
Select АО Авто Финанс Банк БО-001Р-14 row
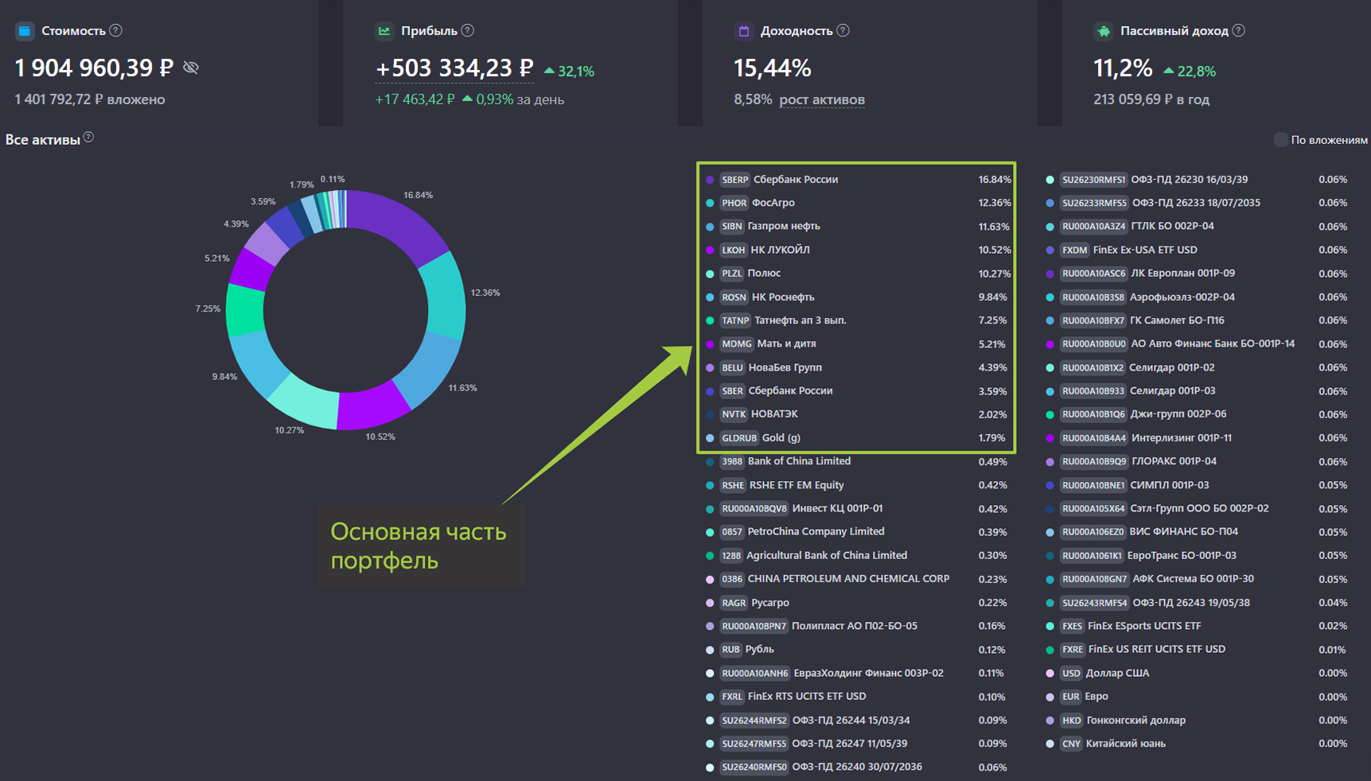(1198, 344)
